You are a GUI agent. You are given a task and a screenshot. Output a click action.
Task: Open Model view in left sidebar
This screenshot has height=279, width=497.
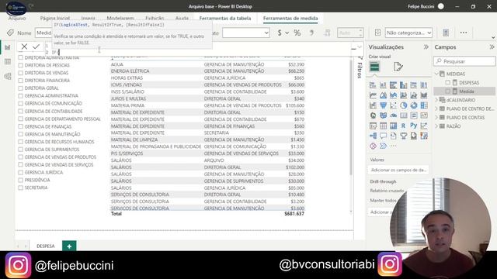click(x=8, y=76)
